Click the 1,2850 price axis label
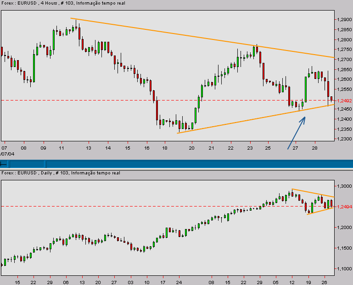 coord(344,29)
